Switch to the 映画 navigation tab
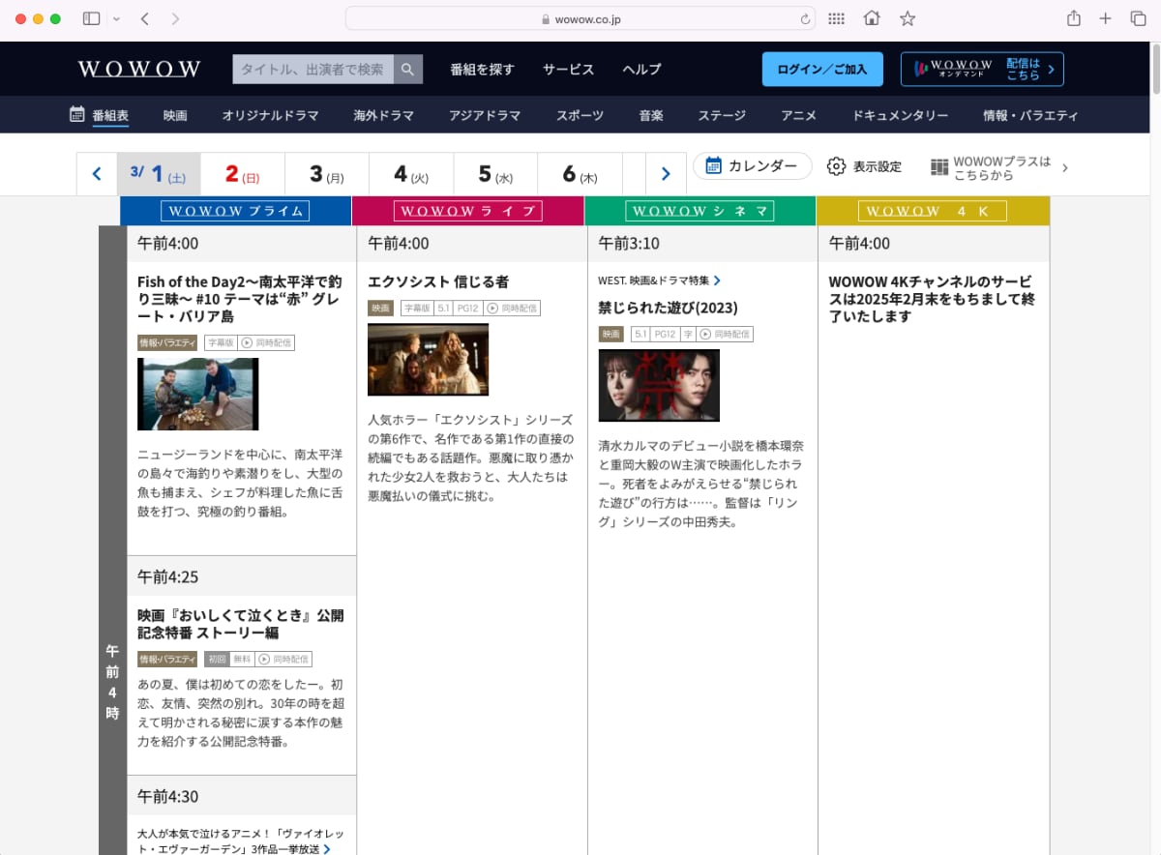 175,114
